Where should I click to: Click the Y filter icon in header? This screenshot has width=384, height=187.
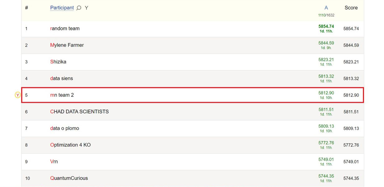tap(87, 8)
